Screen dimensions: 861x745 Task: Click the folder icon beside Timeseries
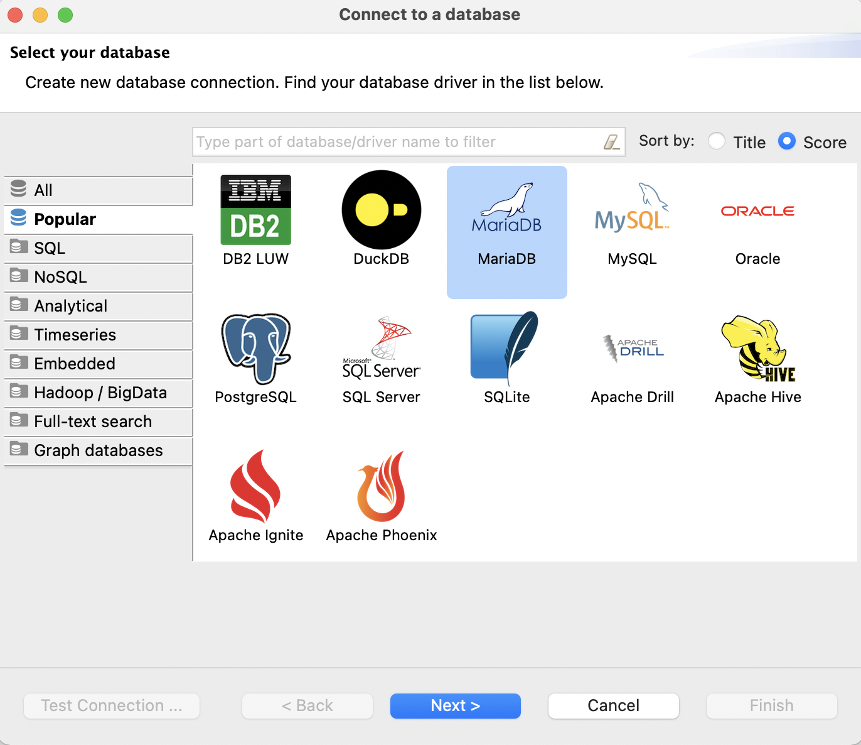[x=19, y=334]
